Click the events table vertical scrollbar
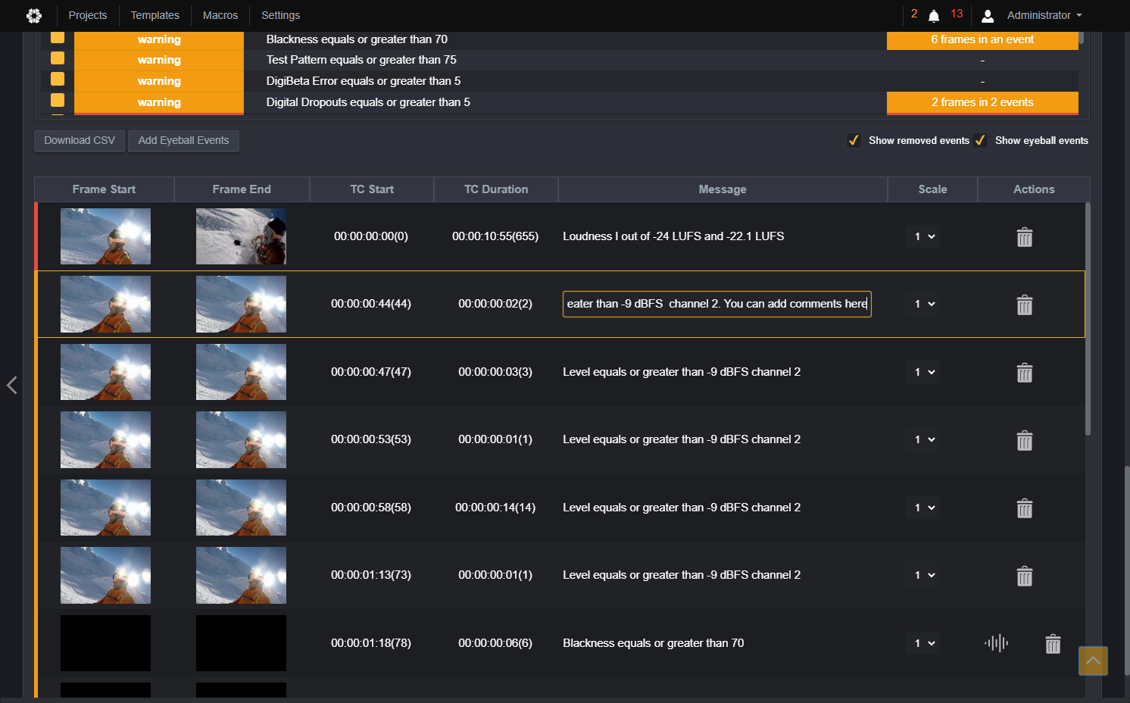This screenshot has width=1130, height=703. pos(1088,318)
